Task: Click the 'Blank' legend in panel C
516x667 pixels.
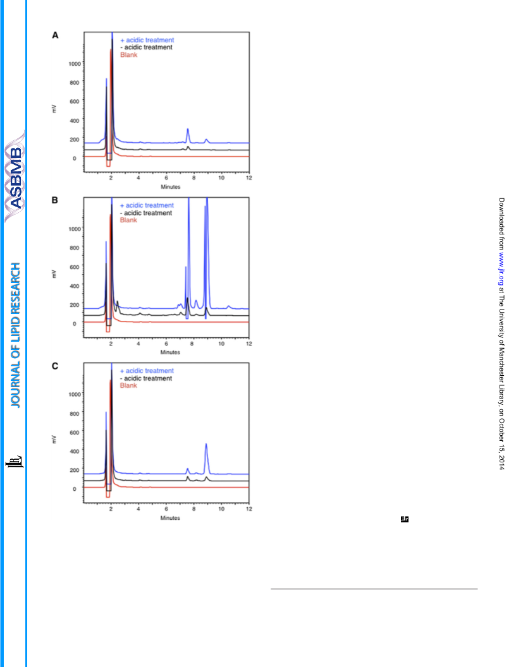Action: (x=128, y=385)
